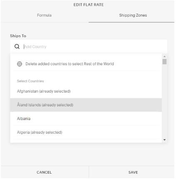Switch to the Formula tab
176x179 pixels.
[44, 15]
